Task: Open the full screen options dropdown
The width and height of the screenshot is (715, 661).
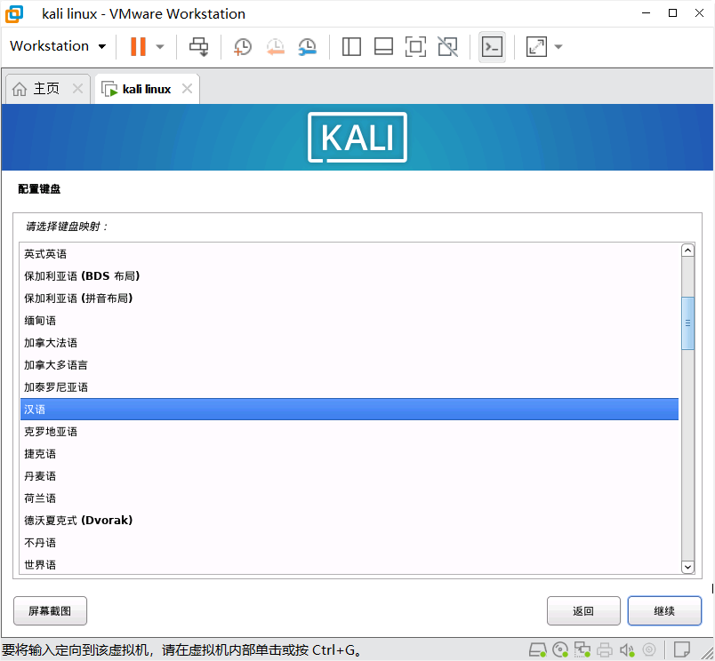Action: click(x=558, y=46)
